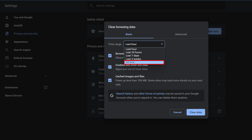
Task: Select All time from the time range list
Action: 144,62
